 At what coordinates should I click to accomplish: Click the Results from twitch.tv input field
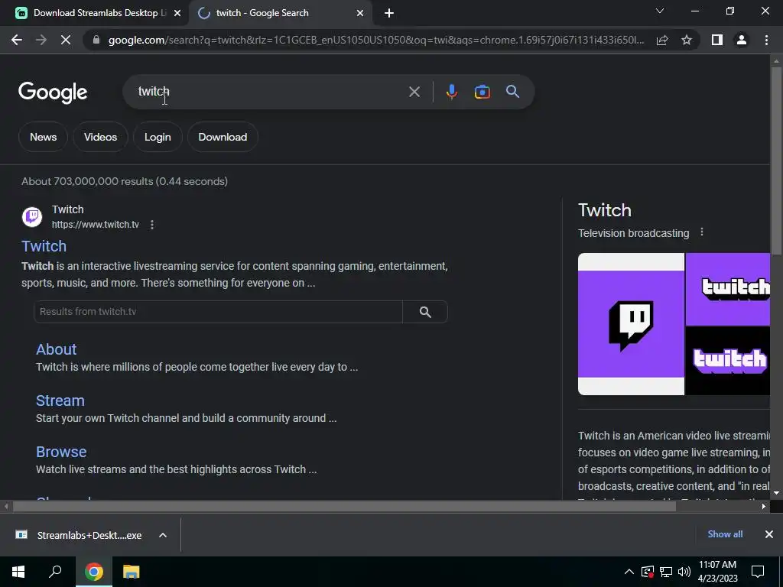pyautogui.click(x=218, y=312)
